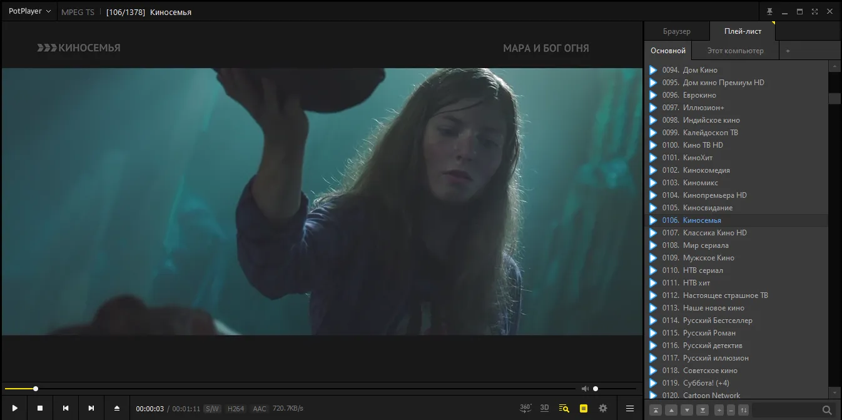Click the playlist search magnifier icon
The height and width of the screenshot is (420, 842).
tap(827, 411)
